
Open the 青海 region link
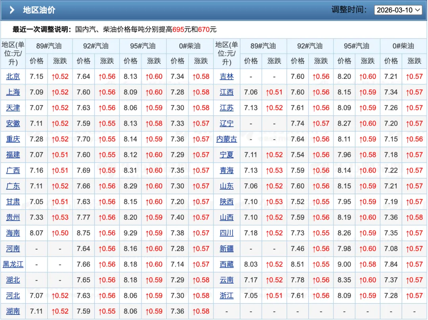point(227,170)
